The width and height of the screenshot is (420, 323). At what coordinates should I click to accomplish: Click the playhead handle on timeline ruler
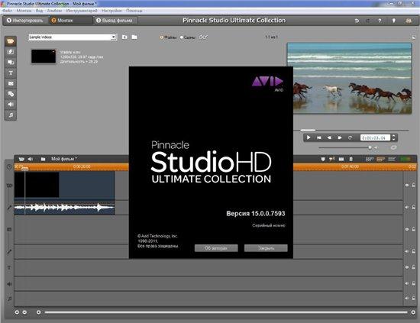point(24,169)
